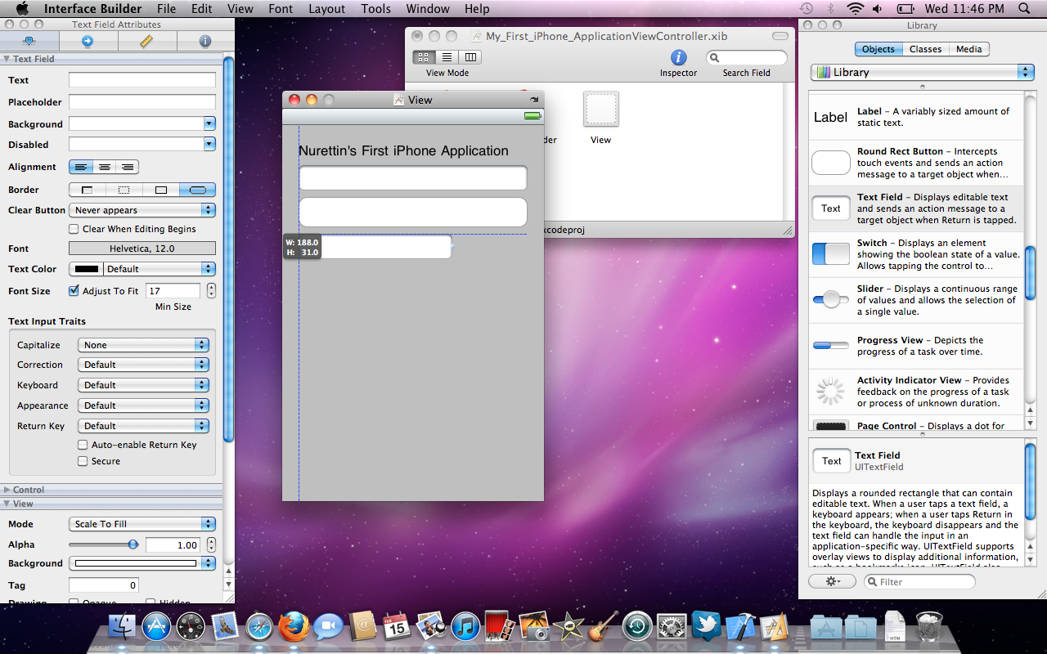This screenshot has width=1047, height=654.
Task: Open the library action gear menu
Action: [833, 581]
